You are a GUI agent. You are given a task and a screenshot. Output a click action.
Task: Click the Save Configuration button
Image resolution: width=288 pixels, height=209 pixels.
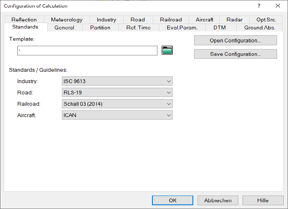click(x=235, y=54)
